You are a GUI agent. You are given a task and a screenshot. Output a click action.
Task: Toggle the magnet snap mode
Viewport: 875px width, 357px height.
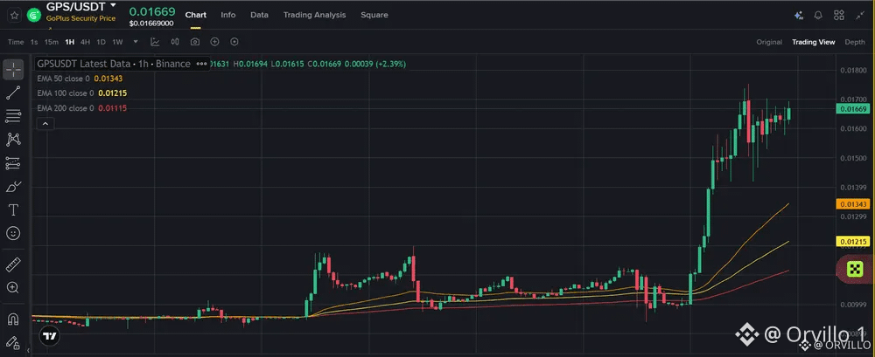click(x=13, y=319)
